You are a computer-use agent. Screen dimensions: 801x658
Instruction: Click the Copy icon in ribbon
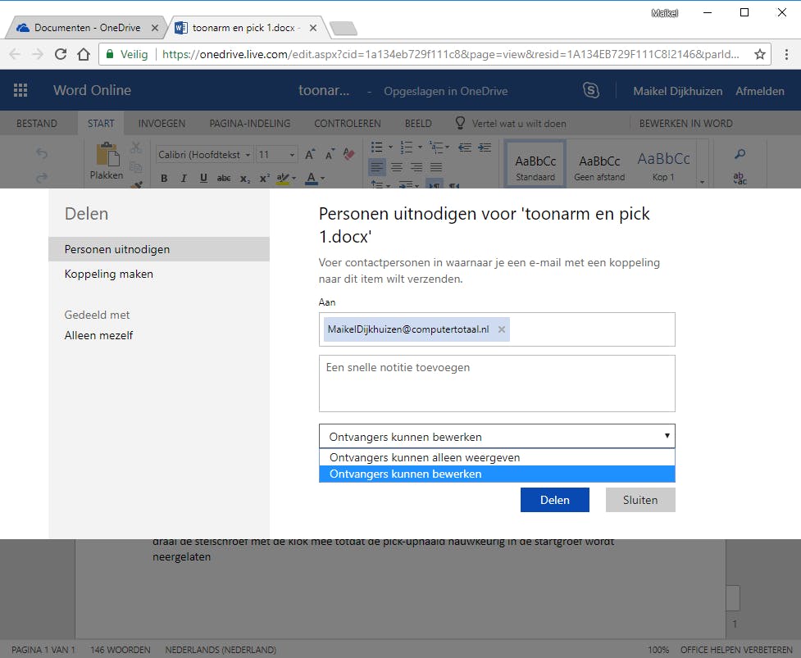(x=135, y=166)
